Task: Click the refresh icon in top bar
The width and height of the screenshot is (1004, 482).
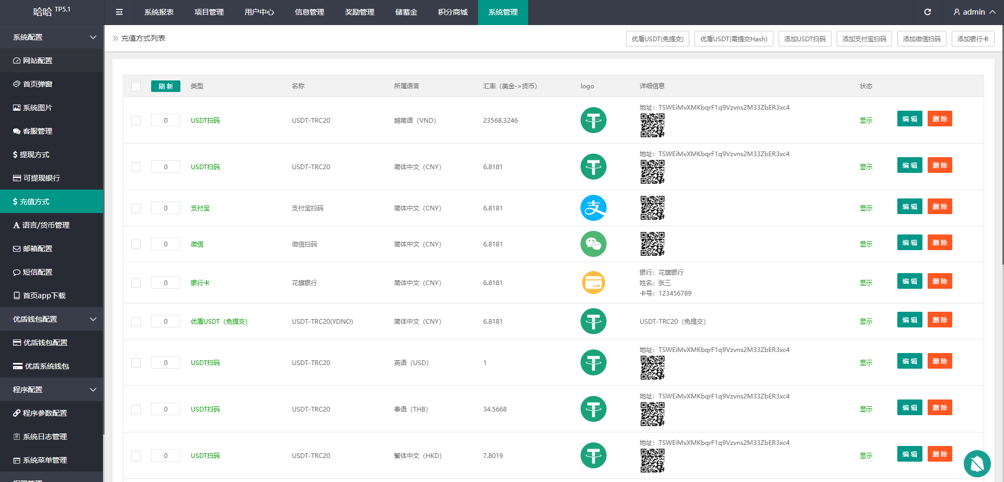Action: click(927, 12)
